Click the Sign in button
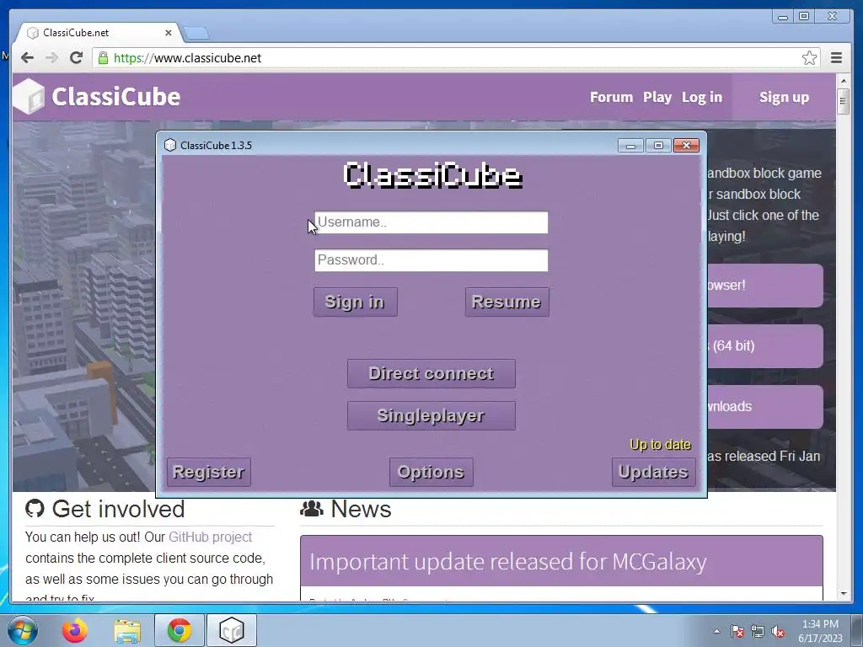863x647 pixels. click(x=355, y=302)
